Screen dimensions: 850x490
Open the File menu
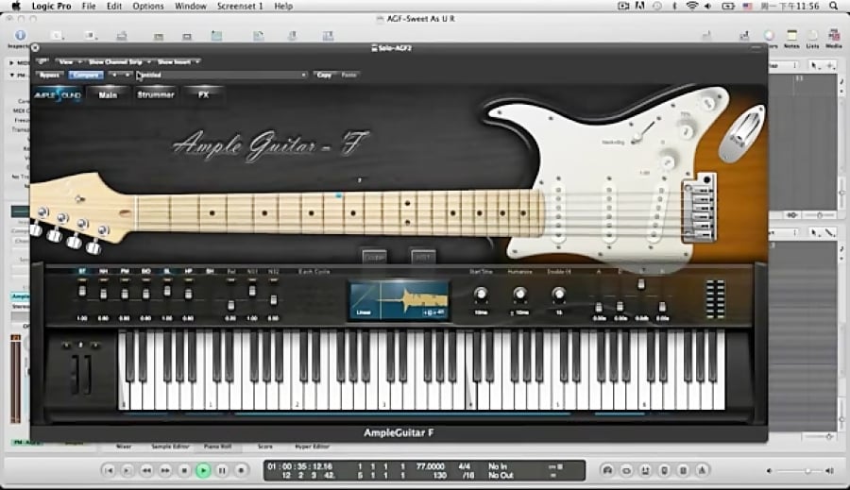coord(89,6)
